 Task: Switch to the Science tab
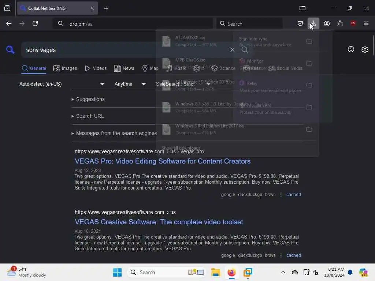tap(223, 68)
